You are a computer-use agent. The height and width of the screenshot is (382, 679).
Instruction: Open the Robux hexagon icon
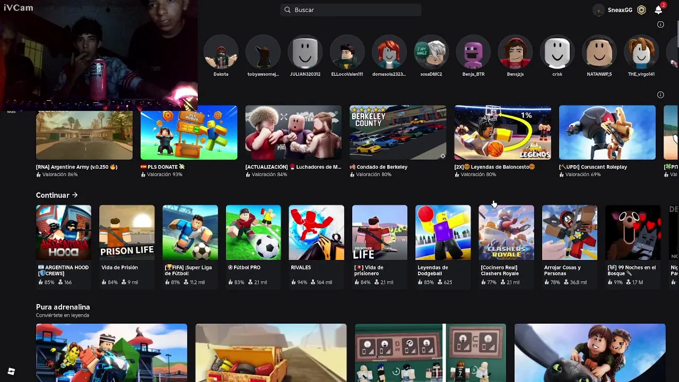click(x=641, y=10)
